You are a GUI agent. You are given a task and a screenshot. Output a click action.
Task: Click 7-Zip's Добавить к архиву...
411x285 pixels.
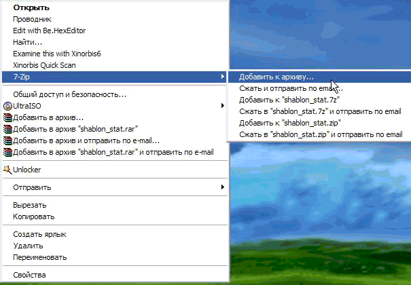tap(319, 77)
